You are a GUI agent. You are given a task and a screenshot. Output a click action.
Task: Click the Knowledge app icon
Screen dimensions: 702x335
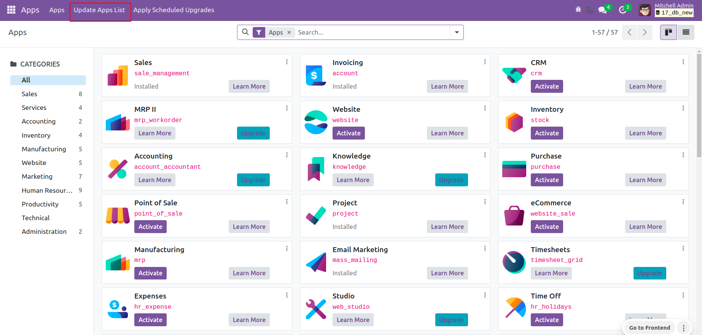316,169
